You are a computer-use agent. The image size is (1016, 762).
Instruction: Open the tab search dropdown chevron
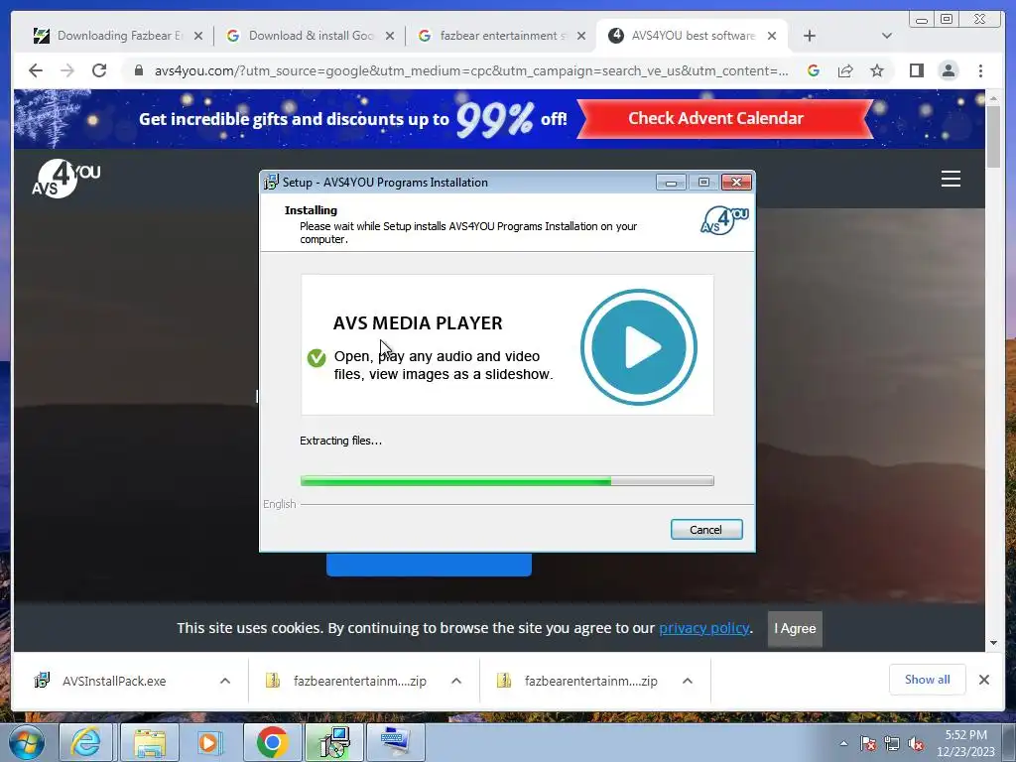coord(886,36)
